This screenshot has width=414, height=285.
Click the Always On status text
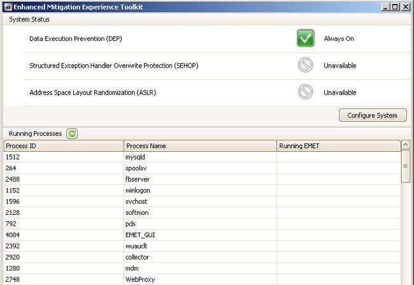339,39
